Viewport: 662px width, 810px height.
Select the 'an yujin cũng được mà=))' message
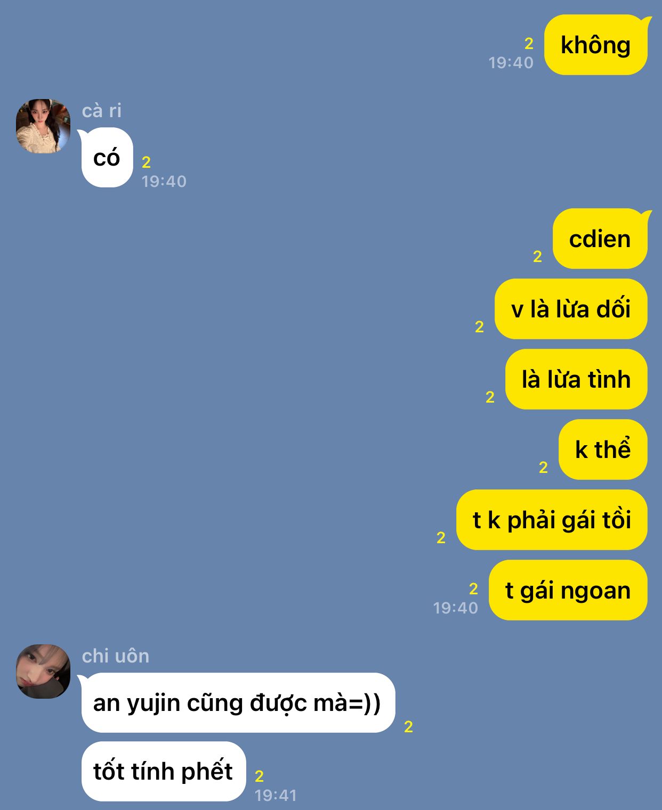tap(237, 703)
